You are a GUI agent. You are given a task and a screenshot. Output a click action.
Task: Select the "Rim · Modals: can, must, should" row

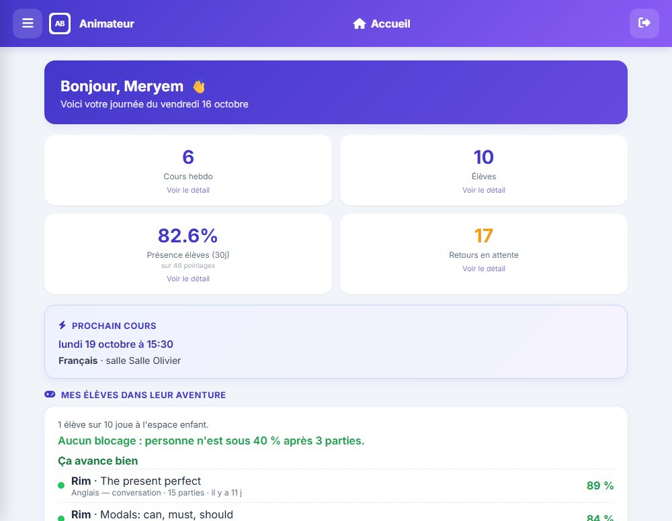(336, 513)
